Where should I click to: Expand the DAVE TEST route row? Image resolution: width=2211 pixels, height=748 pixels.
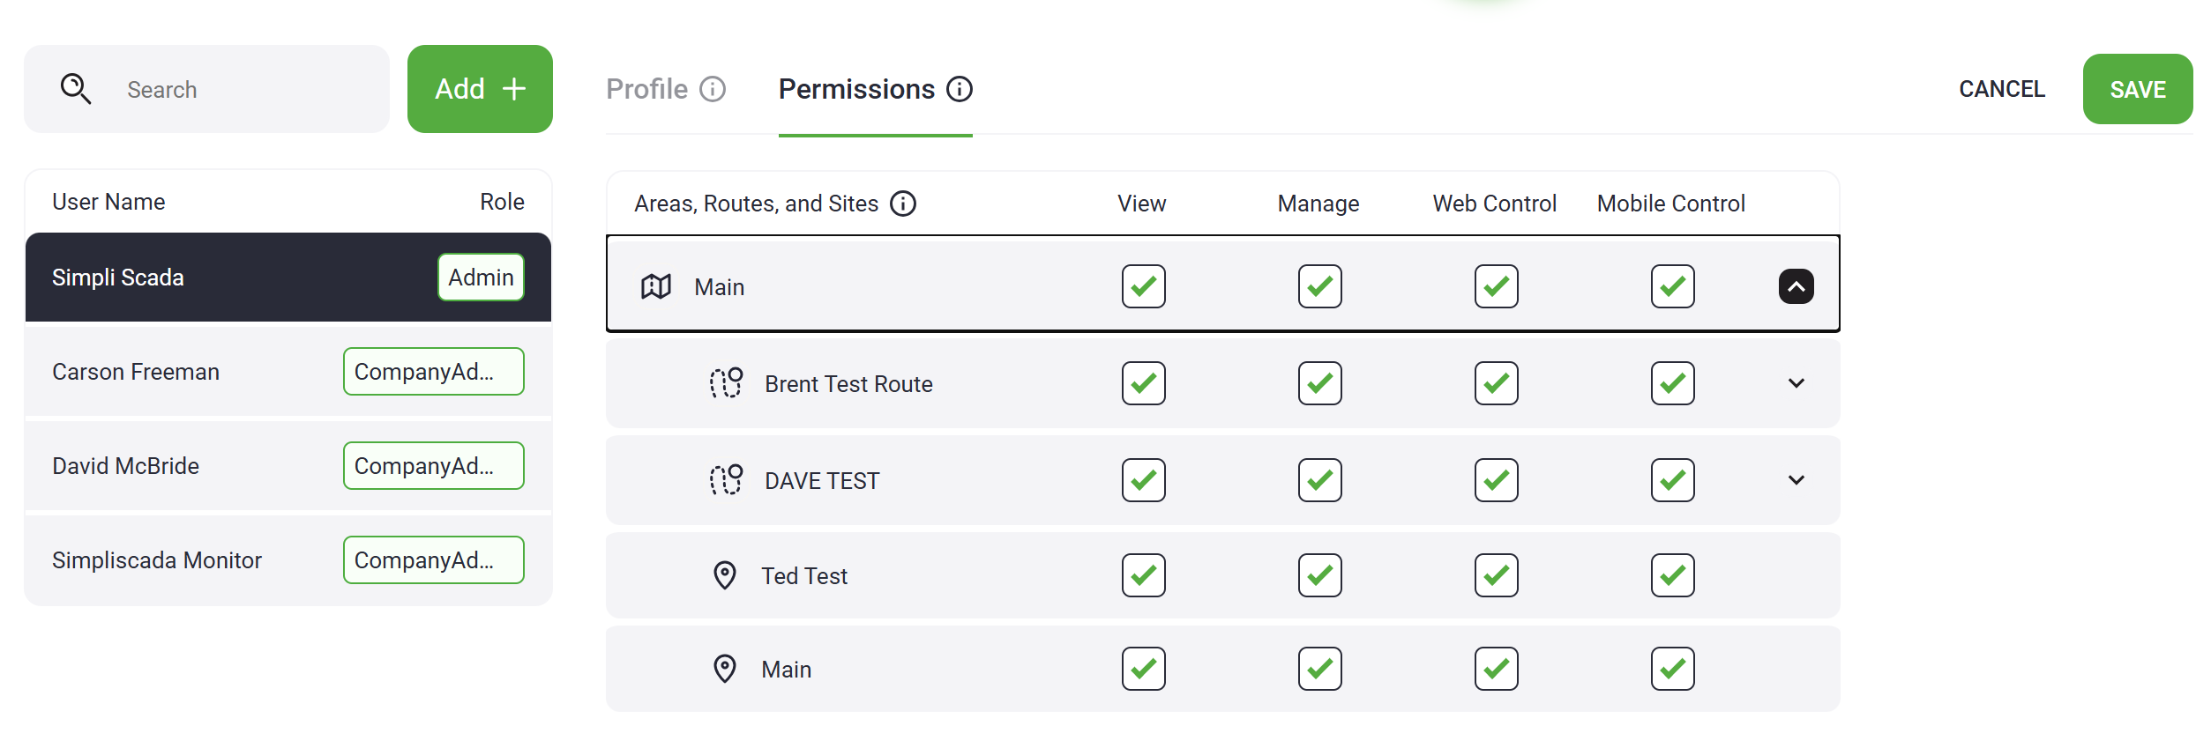click(1796, 480)
